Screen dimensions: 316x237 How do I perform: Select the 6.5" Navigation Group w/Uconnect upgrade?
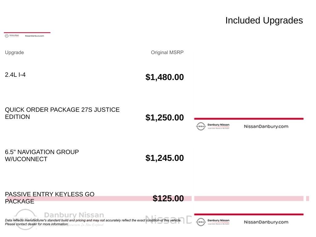click(42, 156)
